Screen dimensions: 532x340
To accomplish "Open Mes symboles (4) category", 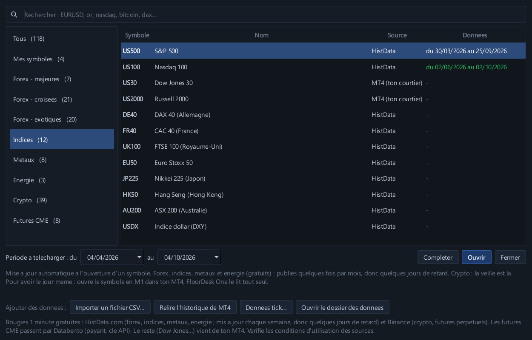I will click(x=62, y=59).
